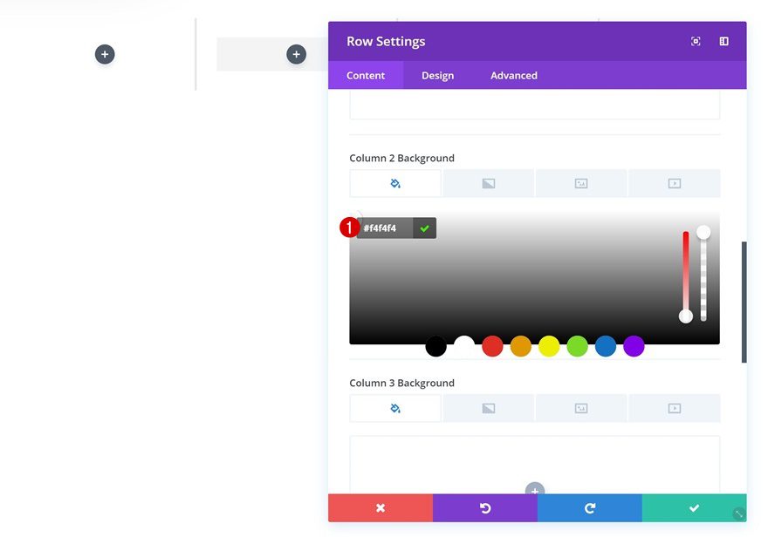This screenshot has height=537, width=768.
Task: Select video background type for Column 3
Action: [675, 407]
